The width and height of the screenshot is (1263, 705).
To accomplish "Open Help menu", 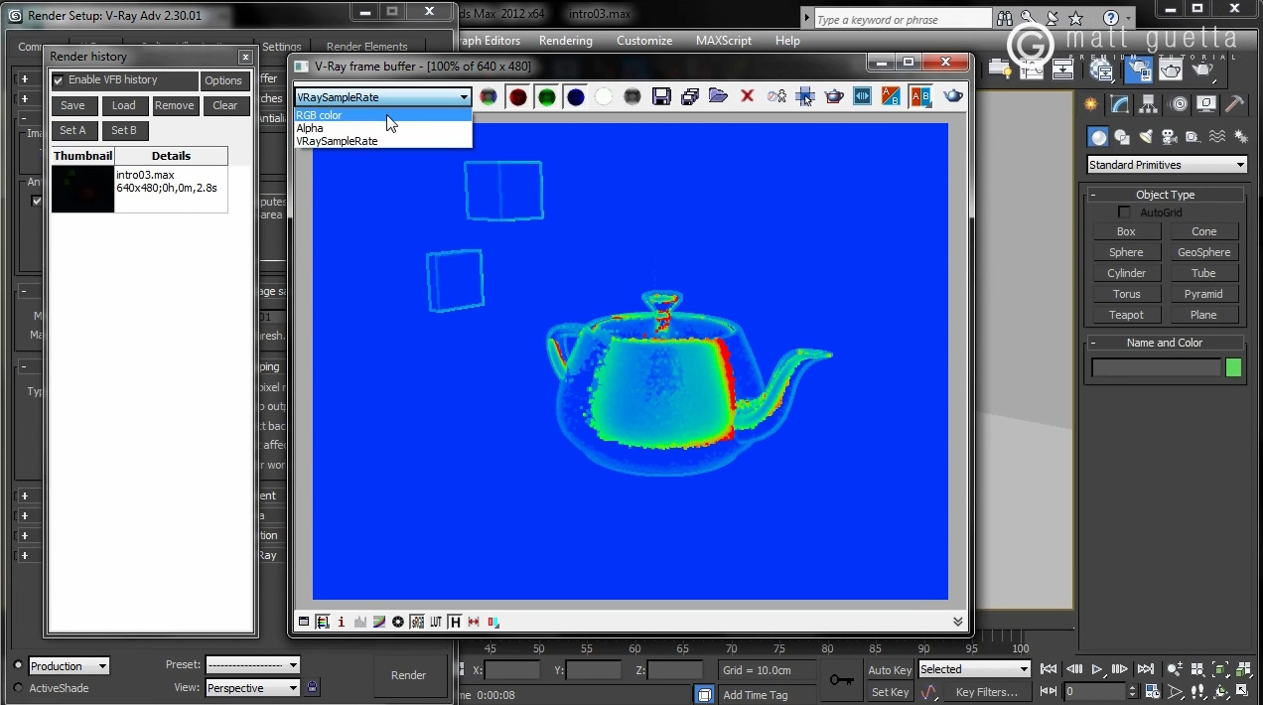I will tap(787, 41).
